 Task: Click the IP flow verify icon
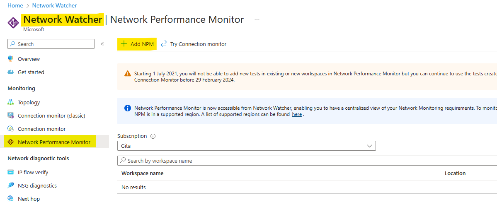coord(11,173)
